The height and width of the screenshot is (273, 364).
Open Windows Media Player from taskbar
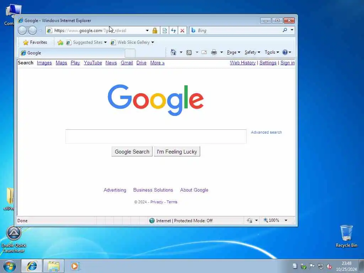(75, 266)
